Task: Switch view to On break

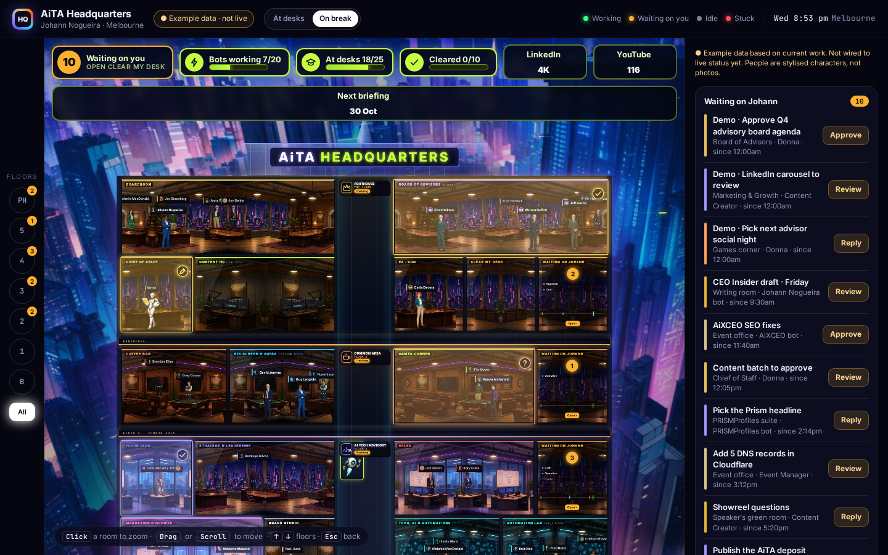Action: coord(335,18)
